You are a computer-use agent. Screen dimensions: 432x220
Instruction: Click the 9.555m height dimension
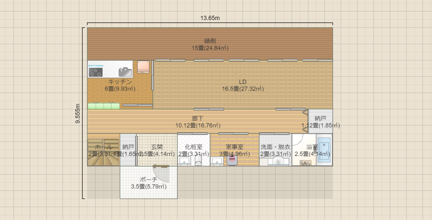tap(78, 113)
